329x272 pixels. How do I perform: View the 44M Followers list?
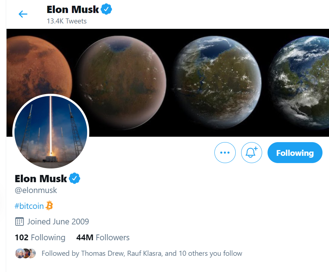pos(103,237)
